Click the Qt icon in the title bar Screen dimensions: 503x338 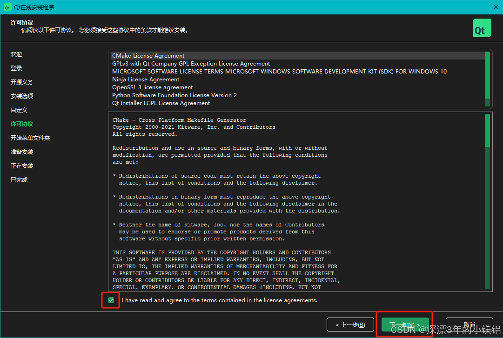[7, 7]
